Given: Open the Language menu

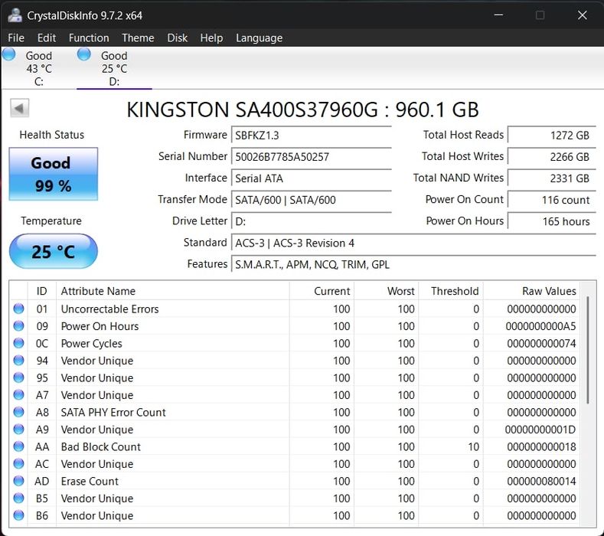Looking at the screenshot, I should [x=259, y=38].
